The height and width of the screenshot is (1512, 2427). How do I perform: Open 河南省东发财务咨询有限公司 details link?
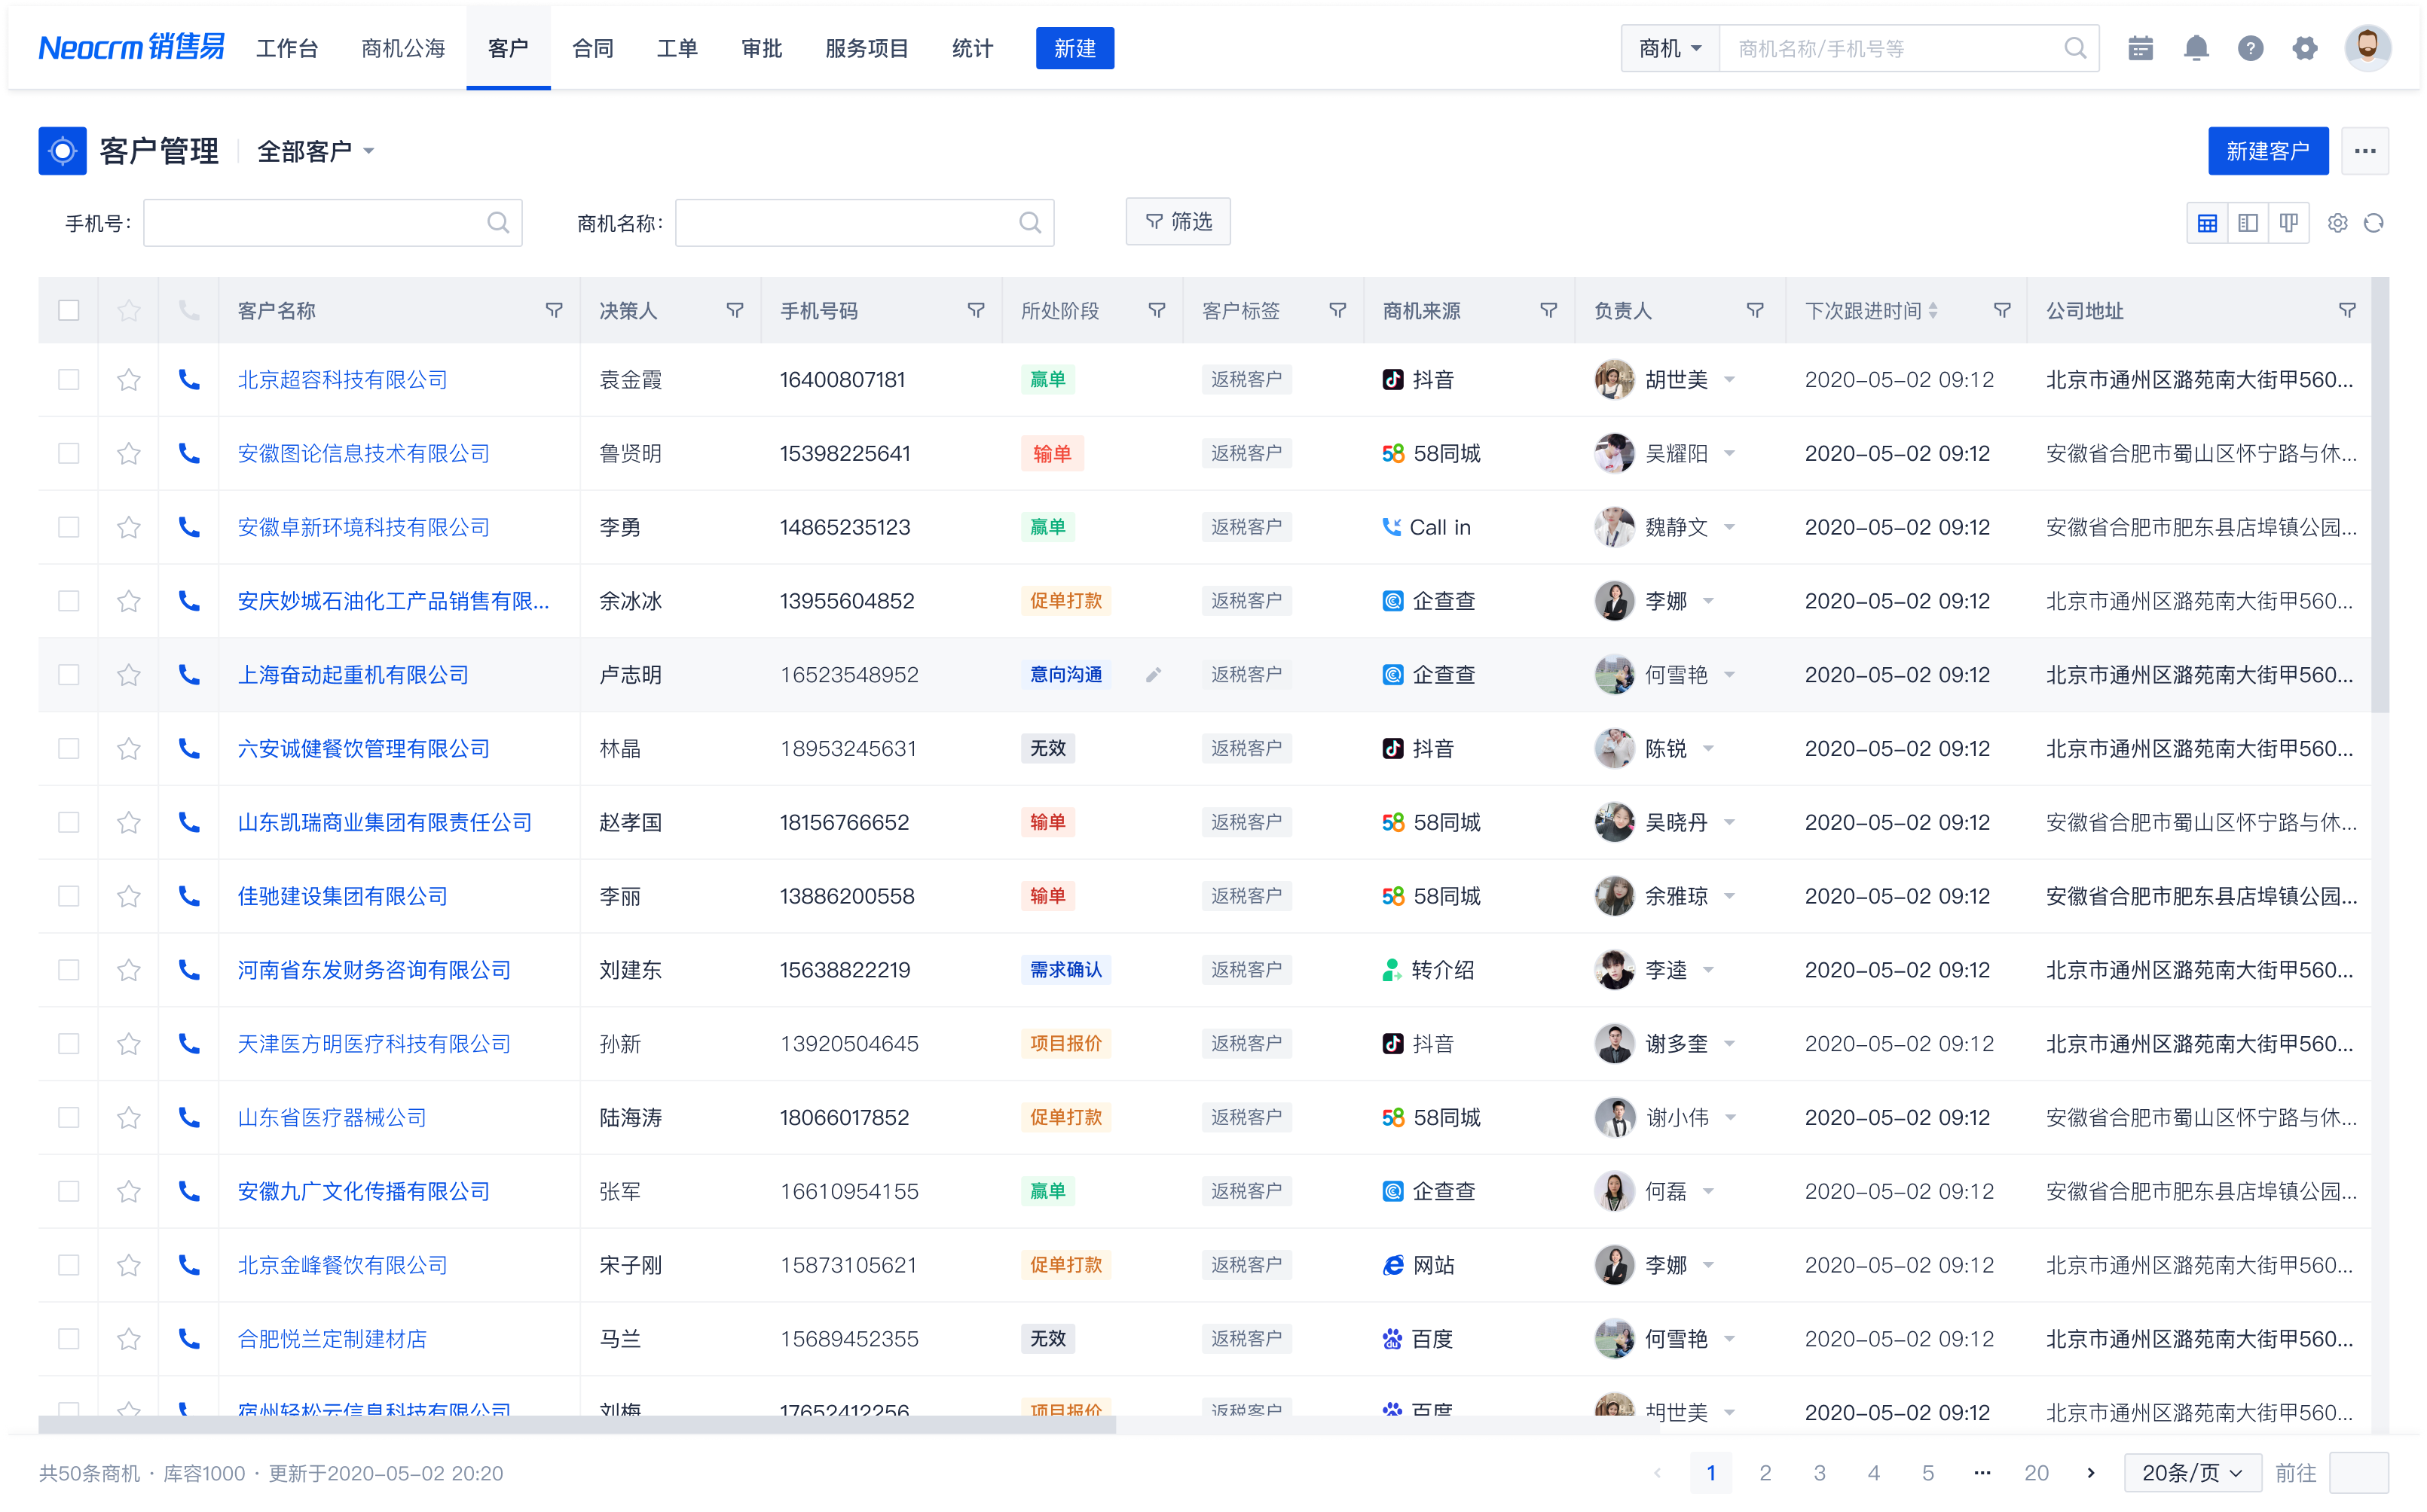(373, 969)
